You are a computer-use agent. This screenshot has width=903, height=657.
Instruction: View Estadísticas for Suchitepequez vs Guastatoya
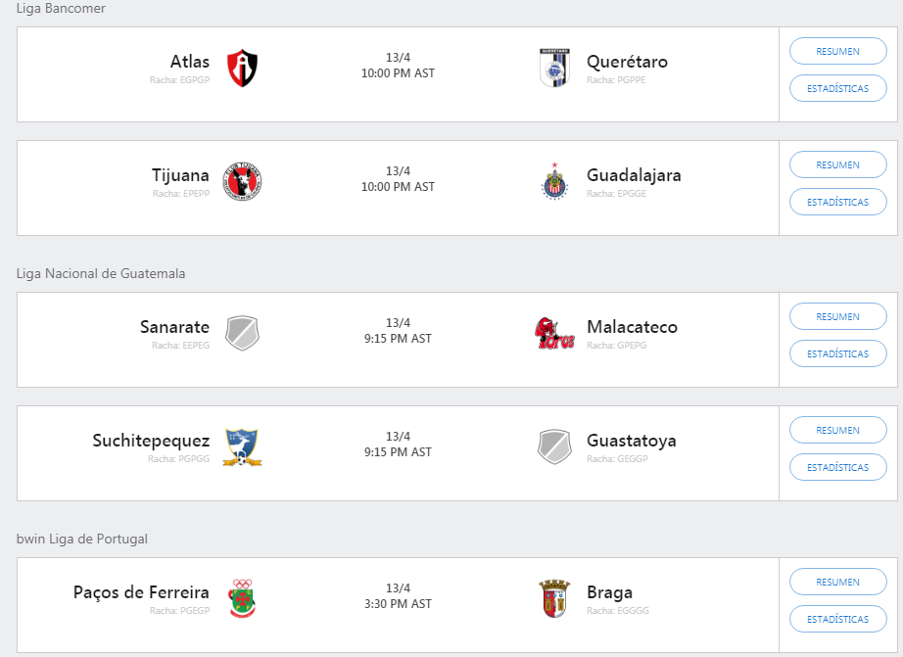[x=838, y=467]
